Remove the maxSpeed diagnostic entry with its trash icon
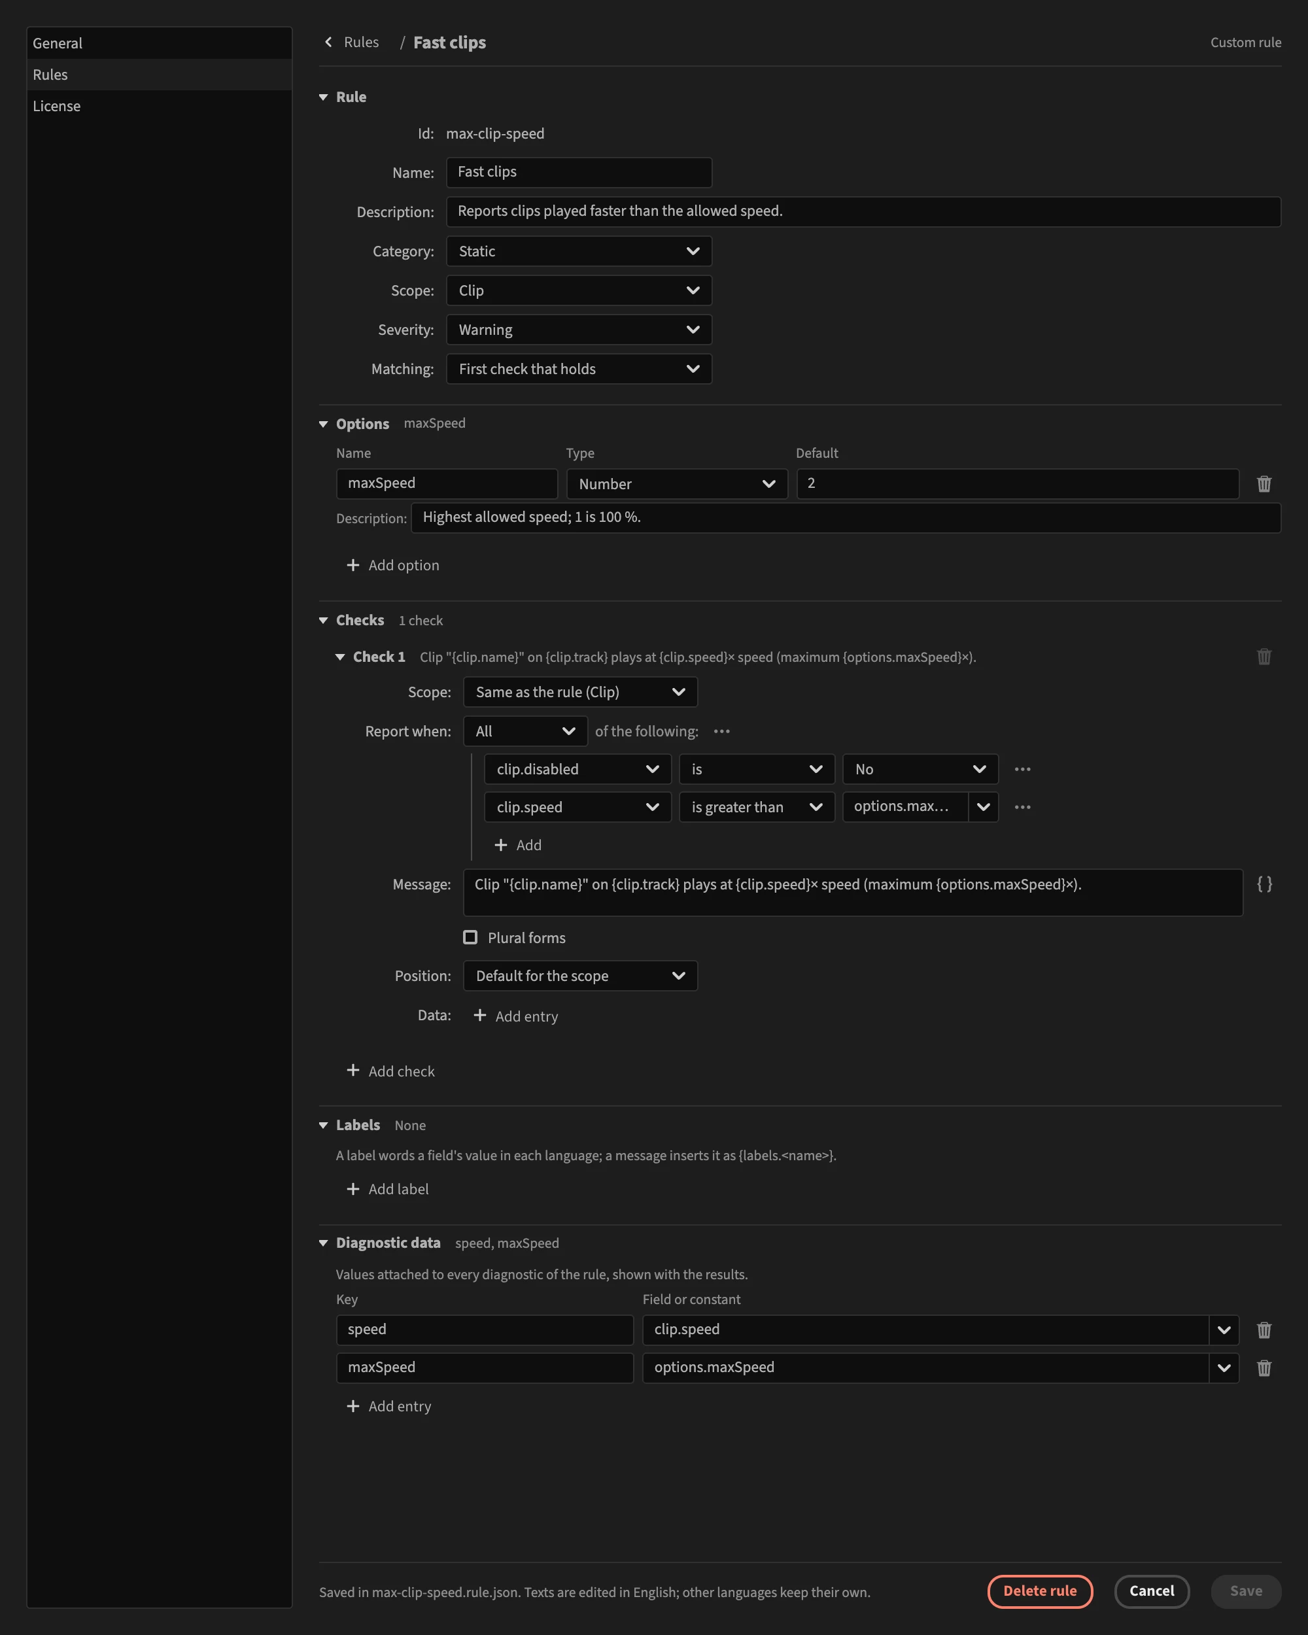The image size is (1308, 1635). tap(1264, 1368)
